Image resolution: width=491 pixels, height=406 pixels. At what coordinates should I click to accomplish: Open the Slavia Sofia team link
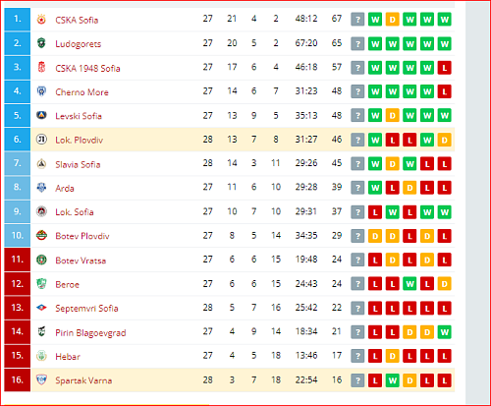tap(78, 164)
